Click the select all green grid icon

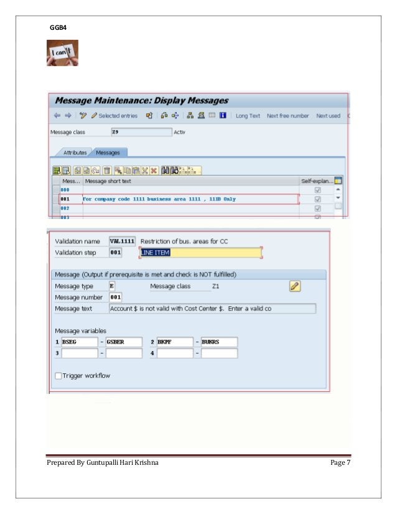coord(57,171)
